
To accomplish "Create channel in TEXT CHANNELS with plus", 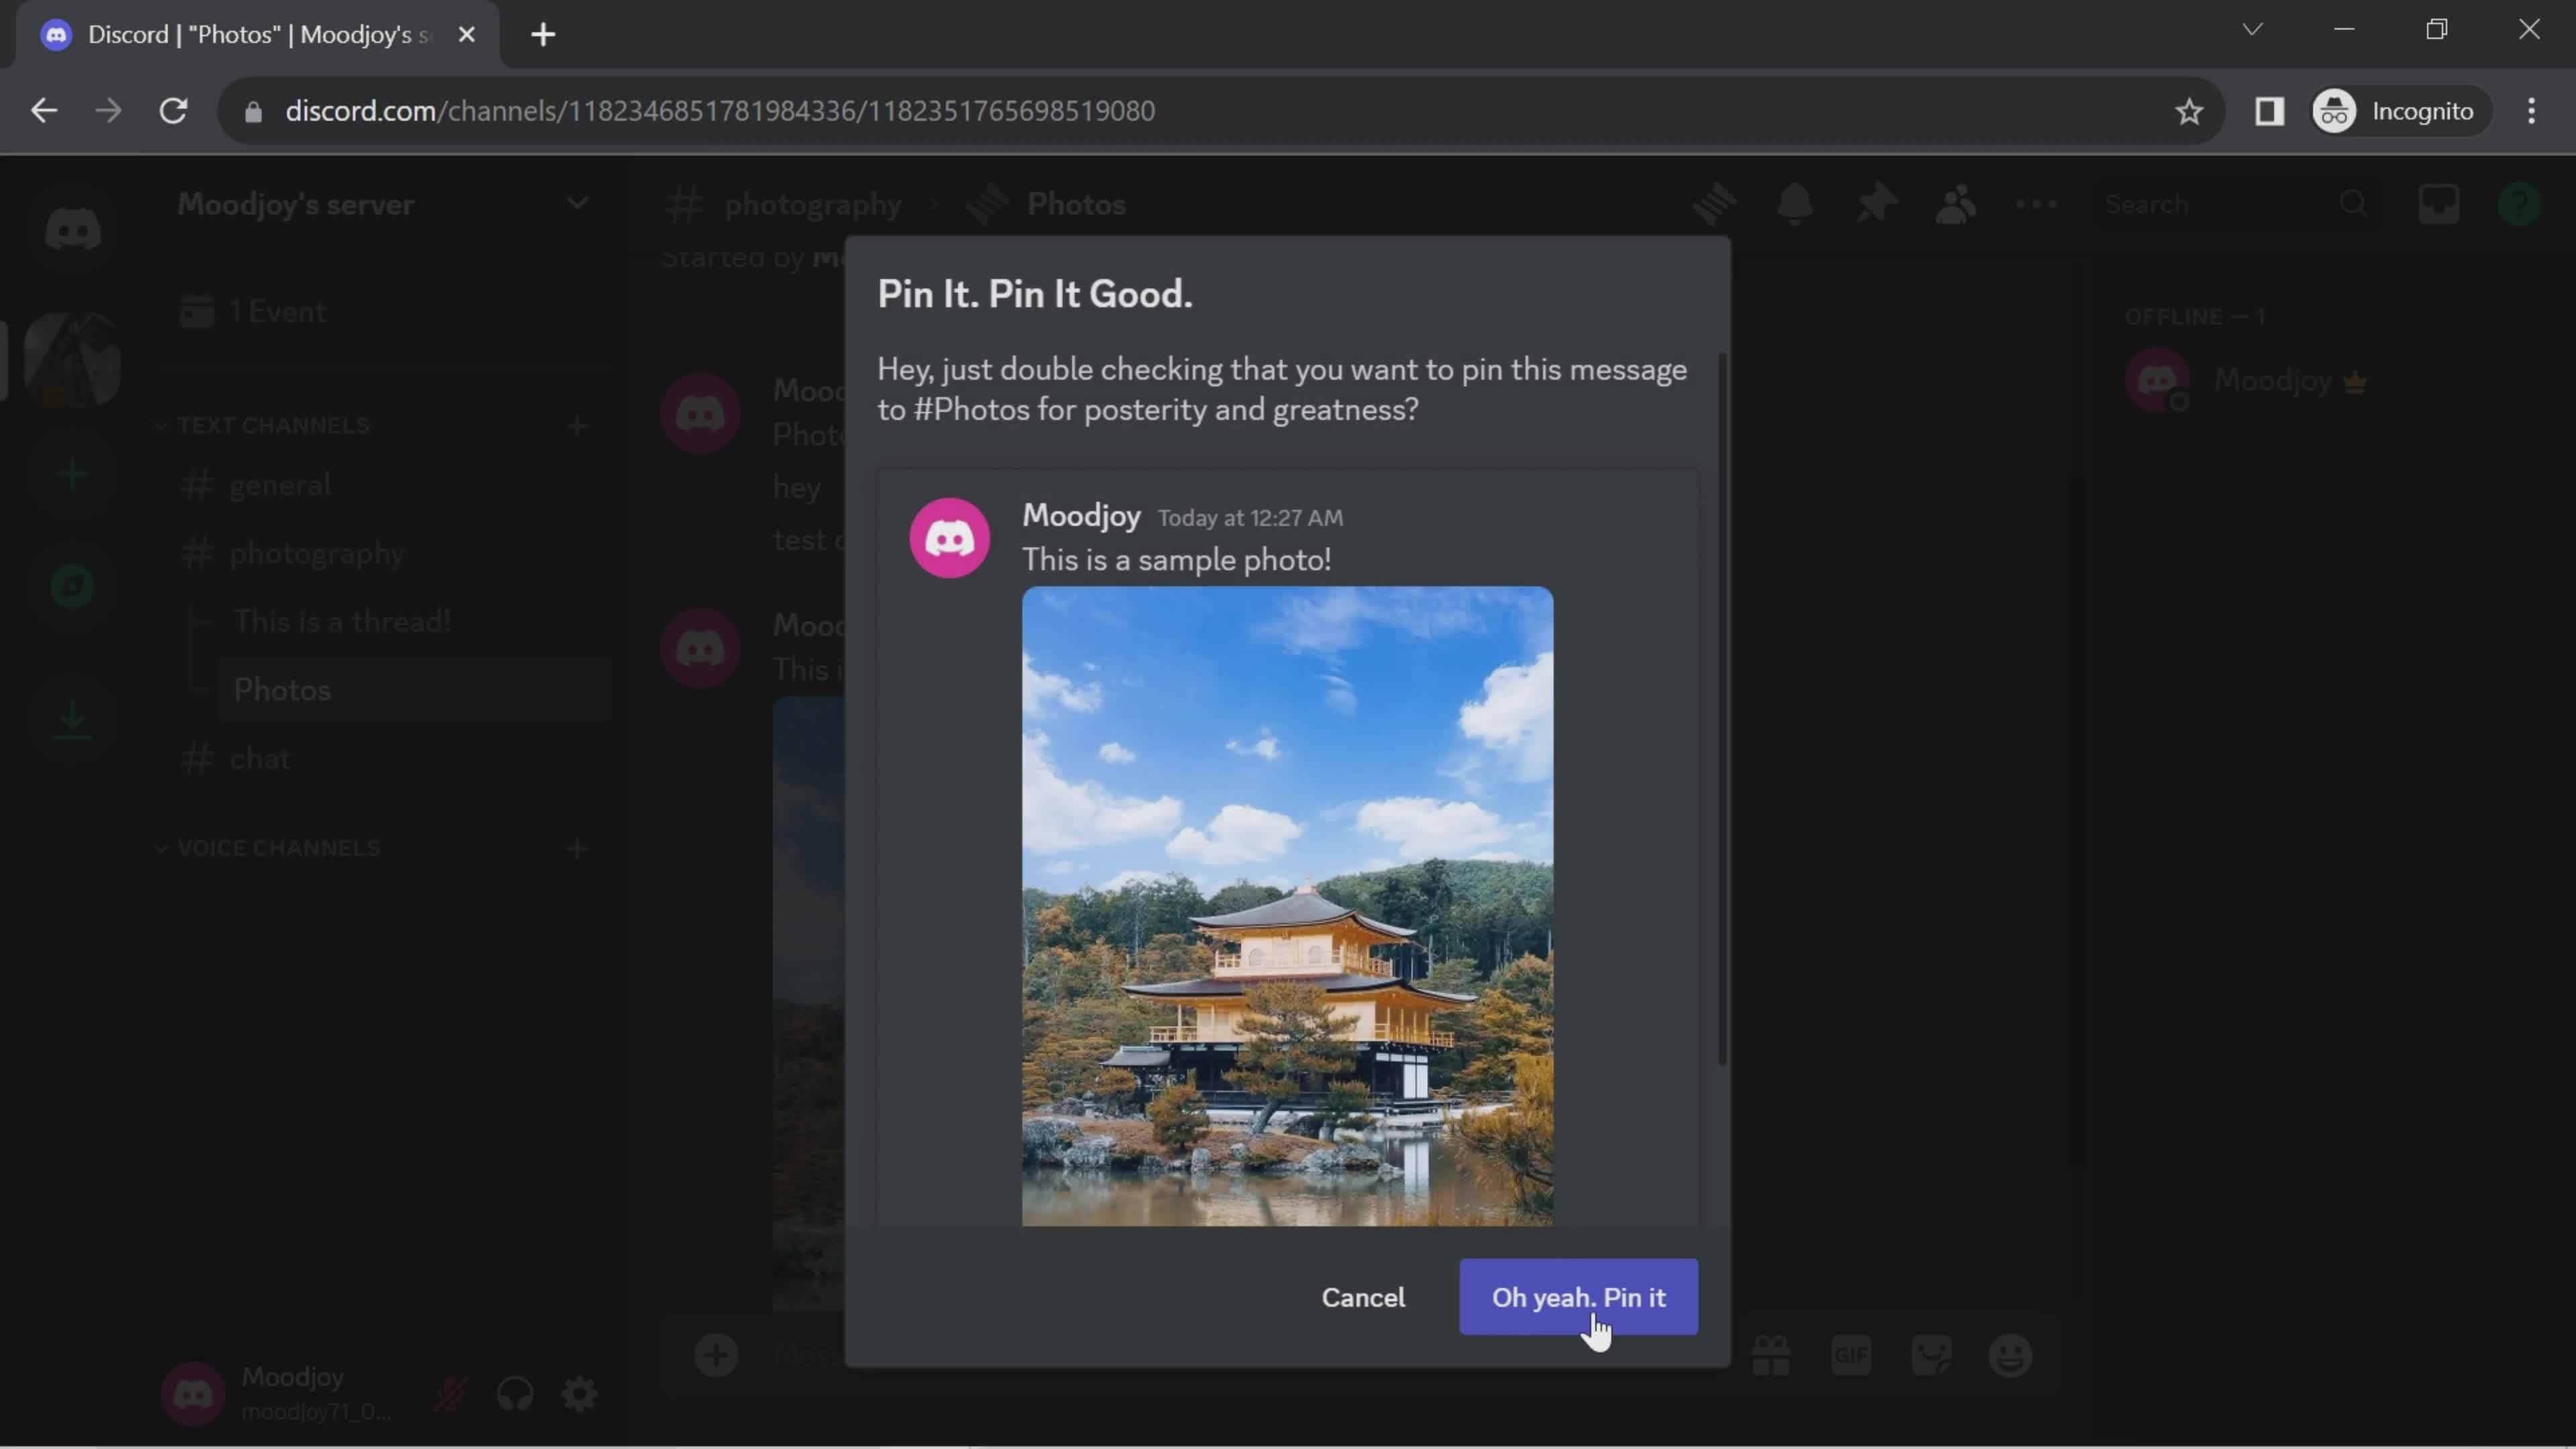I will point(577,426).
